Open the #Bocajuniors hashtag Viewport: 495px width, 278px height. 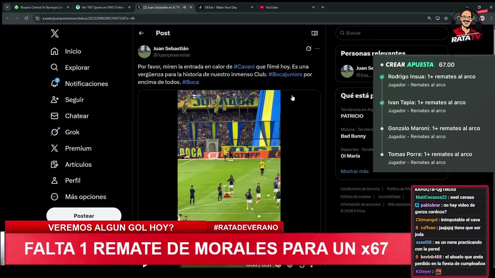(285, 75)
